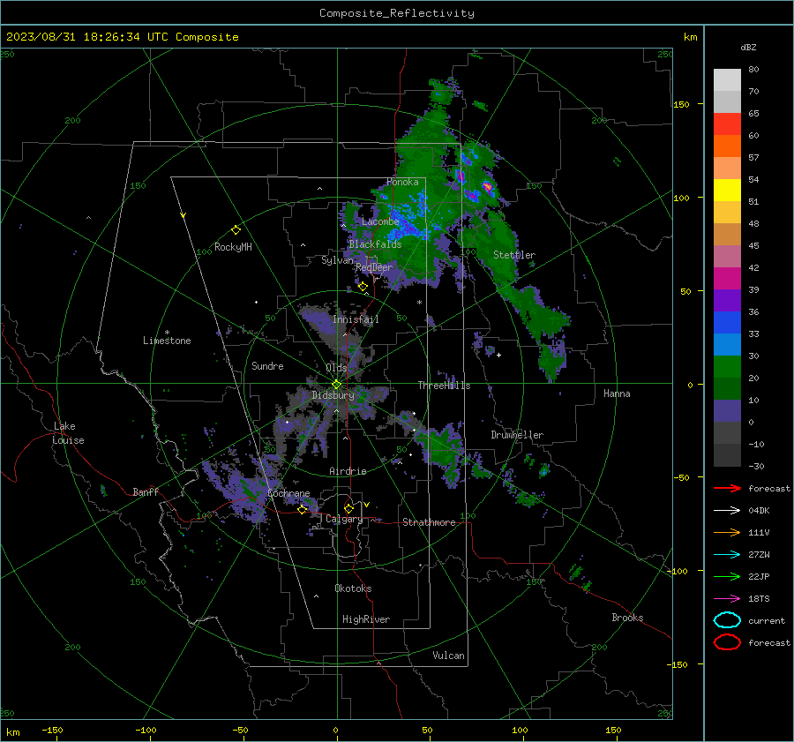794x742 pixels.
Task: Choose the dark grey swatch above -30
Action: 727,455
